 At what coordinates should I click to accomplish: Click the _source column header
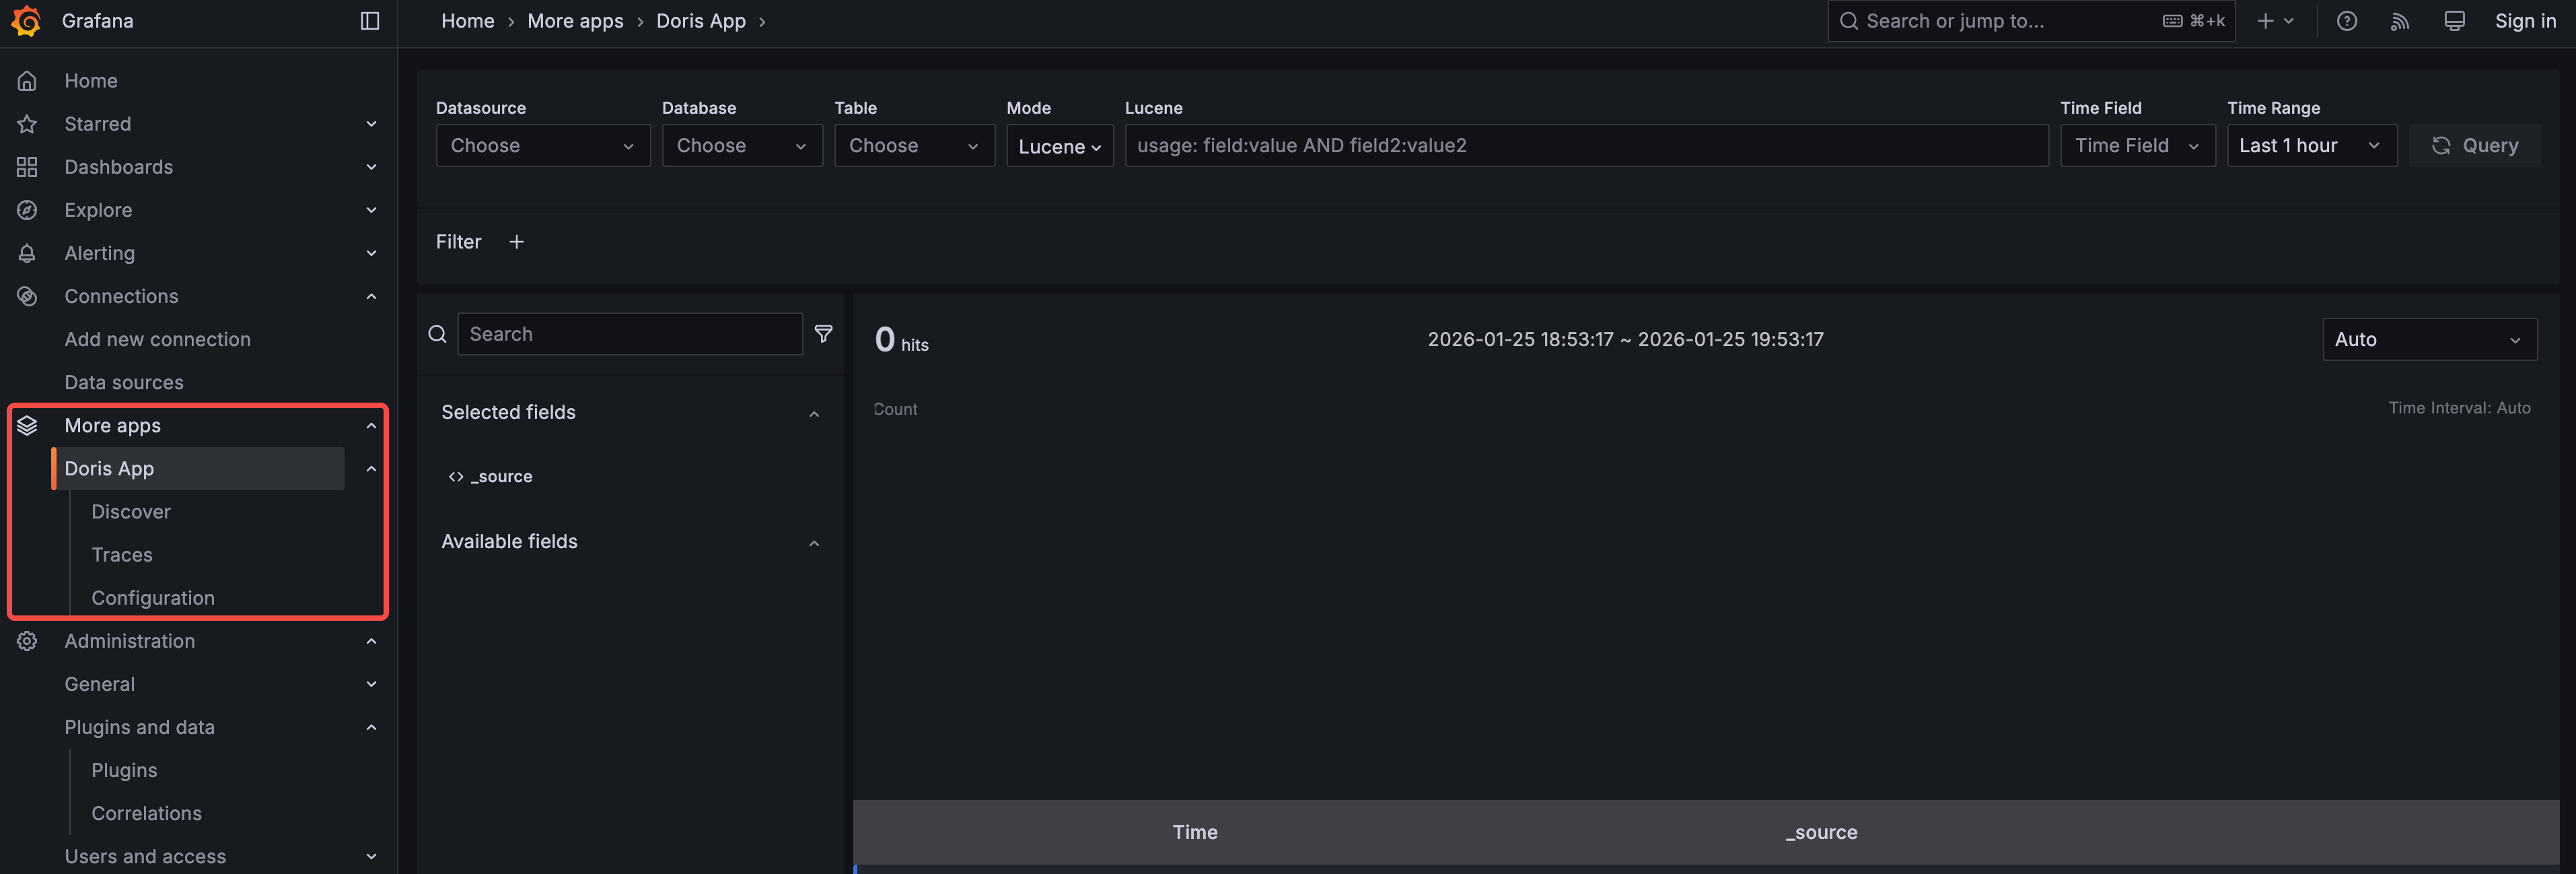(1821, 832)
